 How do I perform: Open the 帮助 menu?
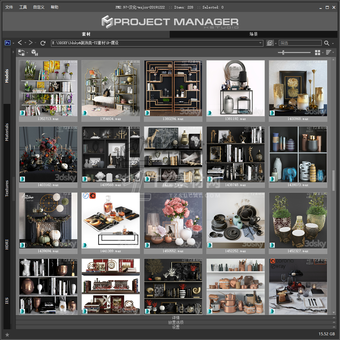(55, 7)
